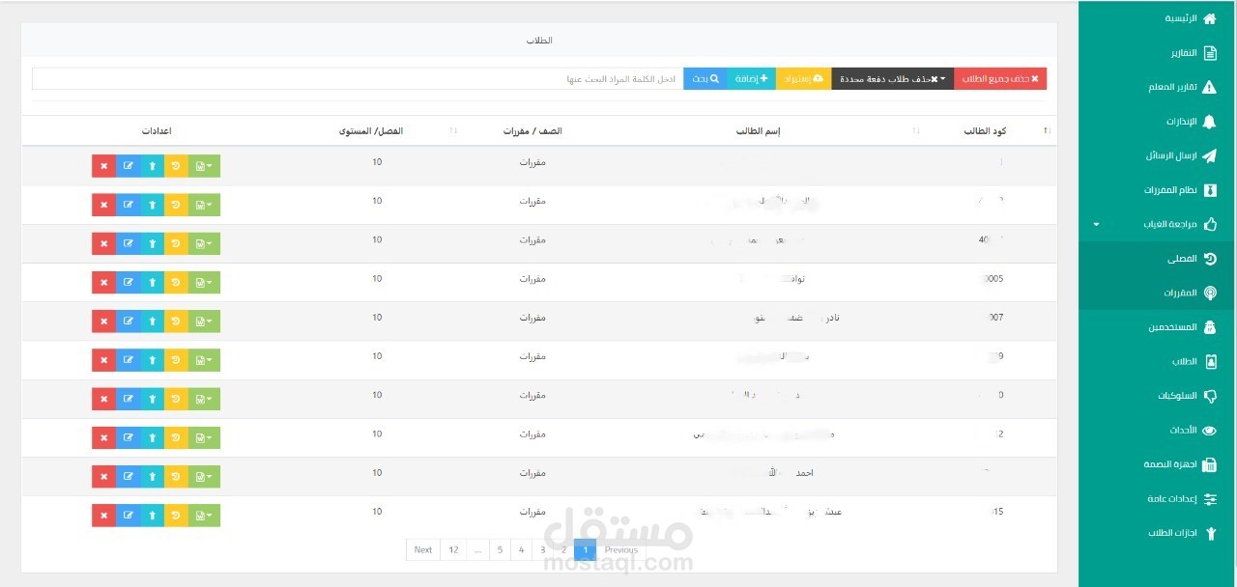
Task: Restore history for the second student row
Action: coord(178,204)
